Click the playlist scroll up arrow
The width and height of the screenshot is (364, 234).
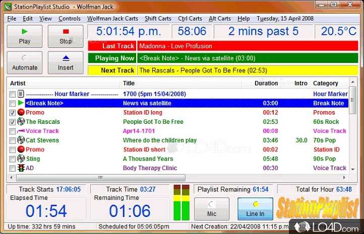click(x=353, y=82)
